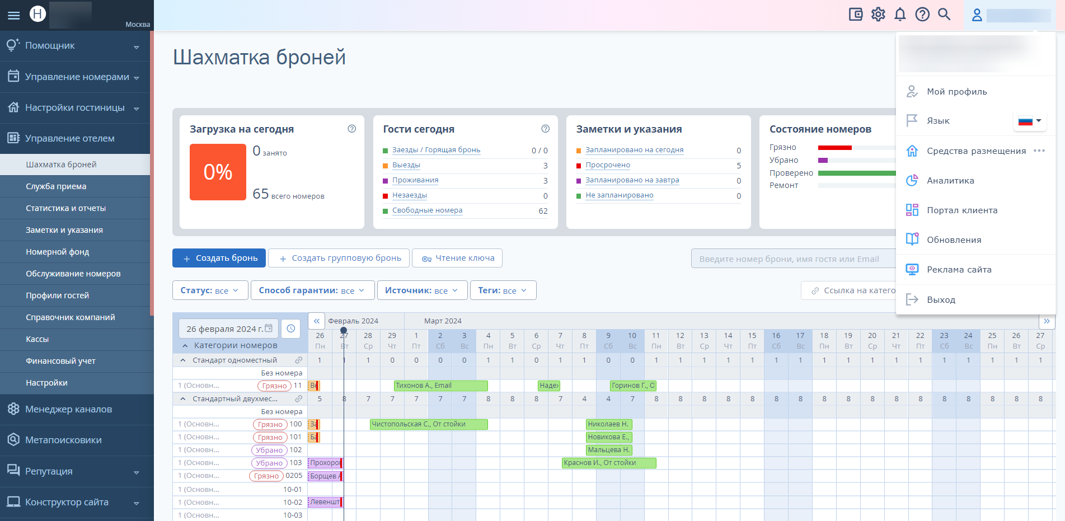Collapse Стандарт одноместный category row
The height and width of the screenshot is (521, 1065).
tap(183, 360)
